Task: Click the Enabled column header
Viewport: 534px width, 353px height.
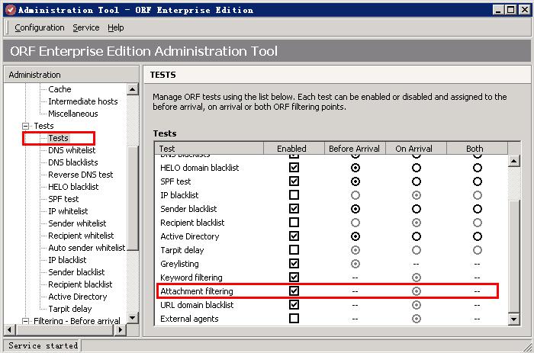Action: click(291, 149)
